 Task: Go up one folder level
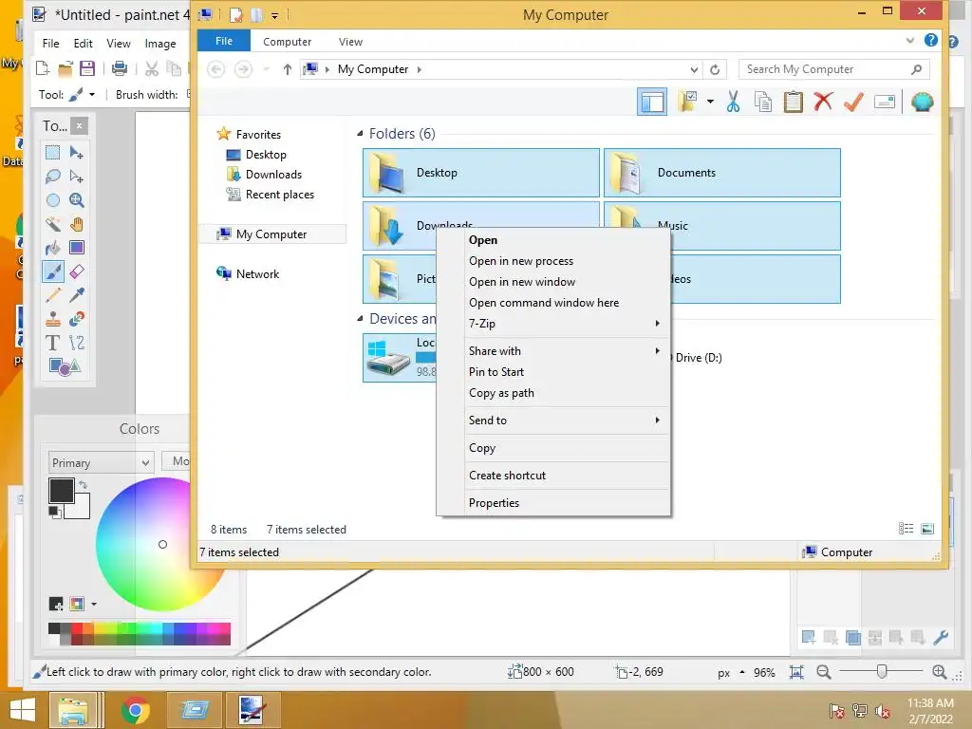(x=287, y=69)
